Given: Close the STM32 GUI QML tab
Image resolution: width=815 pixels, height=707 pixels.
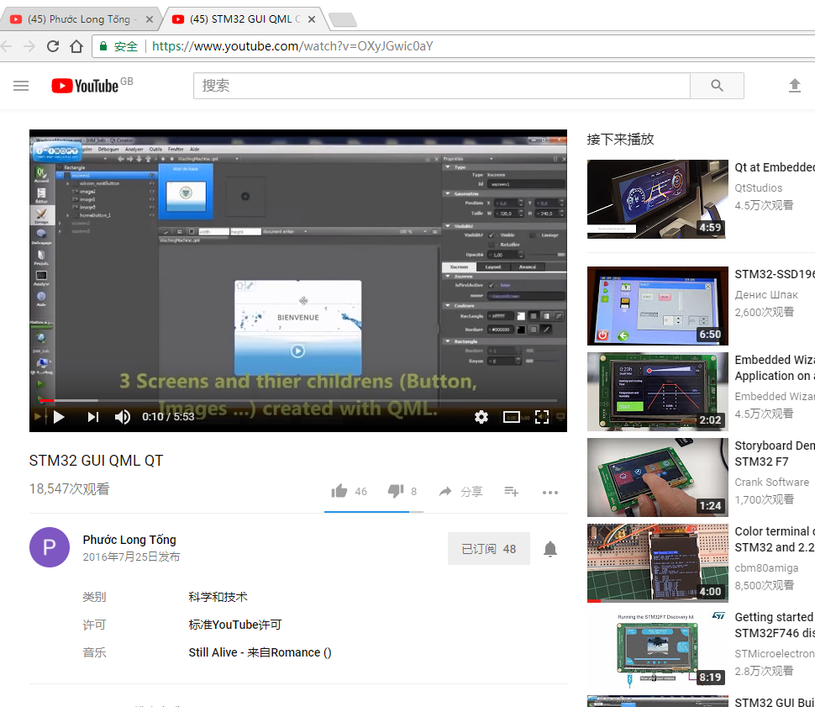Looking at the screenshot, I should [312, 19].
